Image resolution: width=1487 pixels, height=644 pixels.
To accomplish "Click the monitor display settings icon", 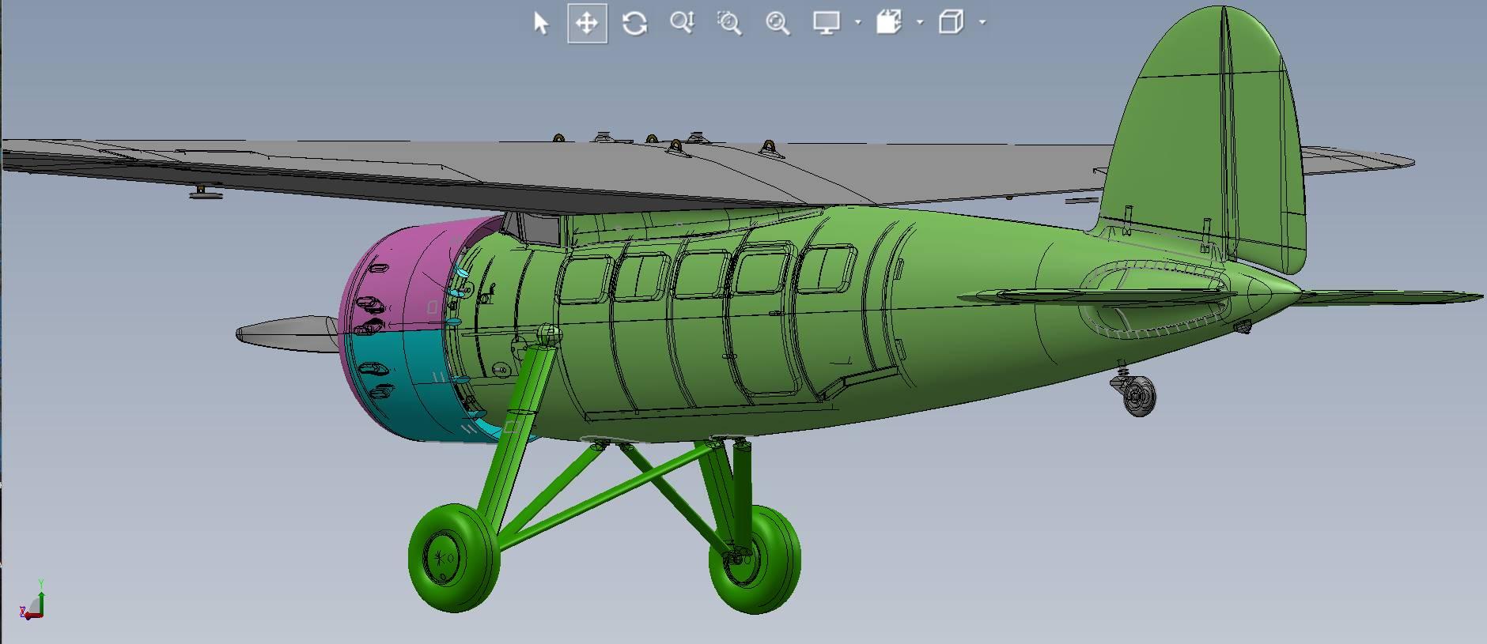I will tap(827, 23).
